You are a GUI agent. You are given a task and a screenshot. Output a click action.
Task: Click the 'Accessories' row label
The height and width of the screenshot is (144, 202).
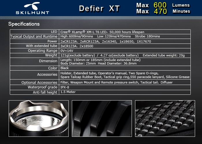(x=47, y=74)
